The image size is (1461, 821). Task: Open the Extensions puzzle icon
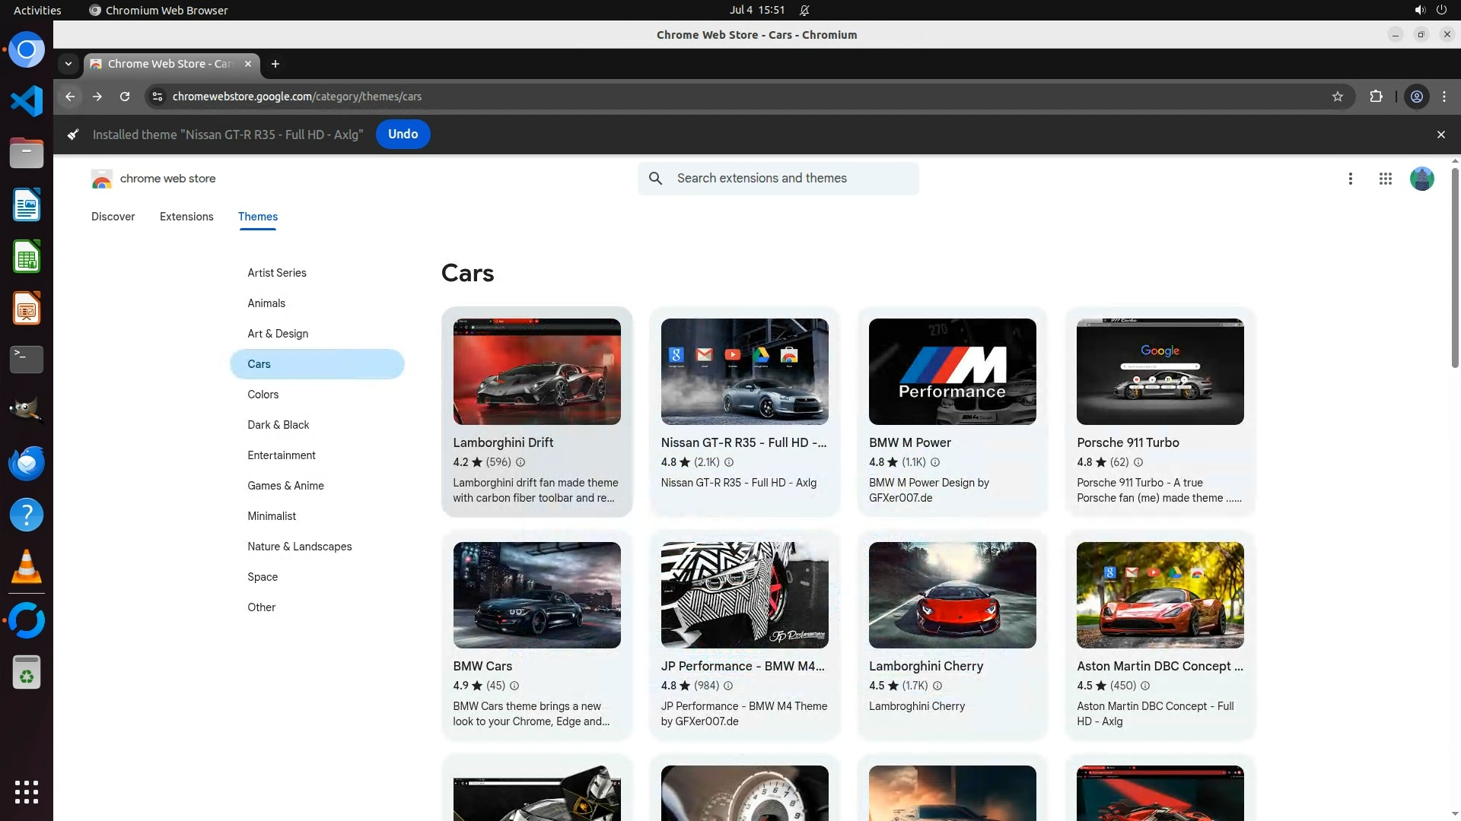[1376, 97]
